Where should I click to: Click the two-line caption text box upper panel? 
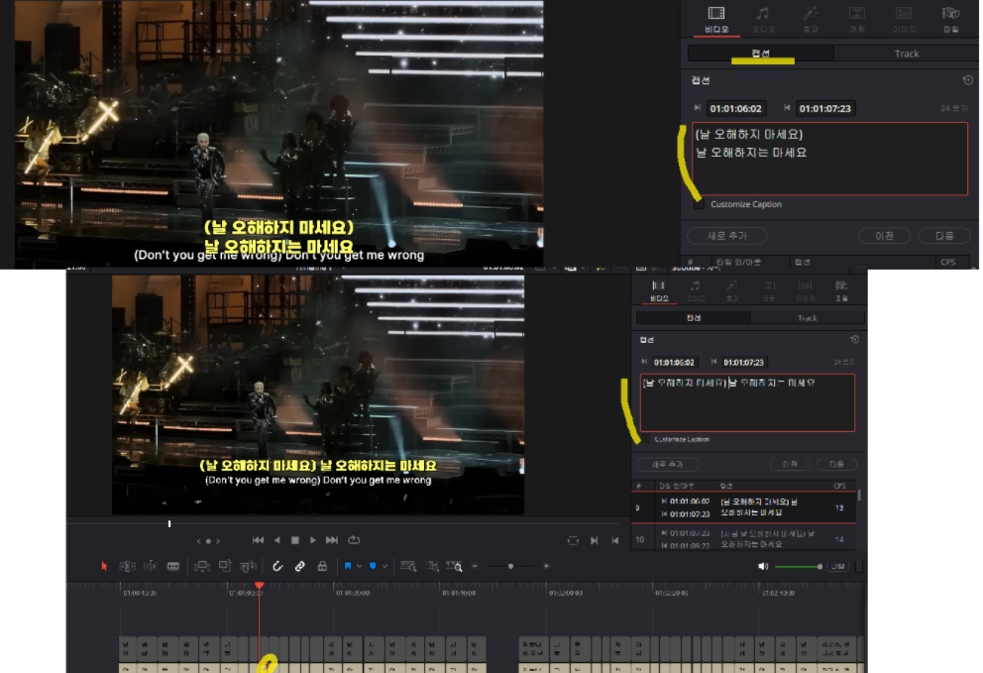point(830,159)
